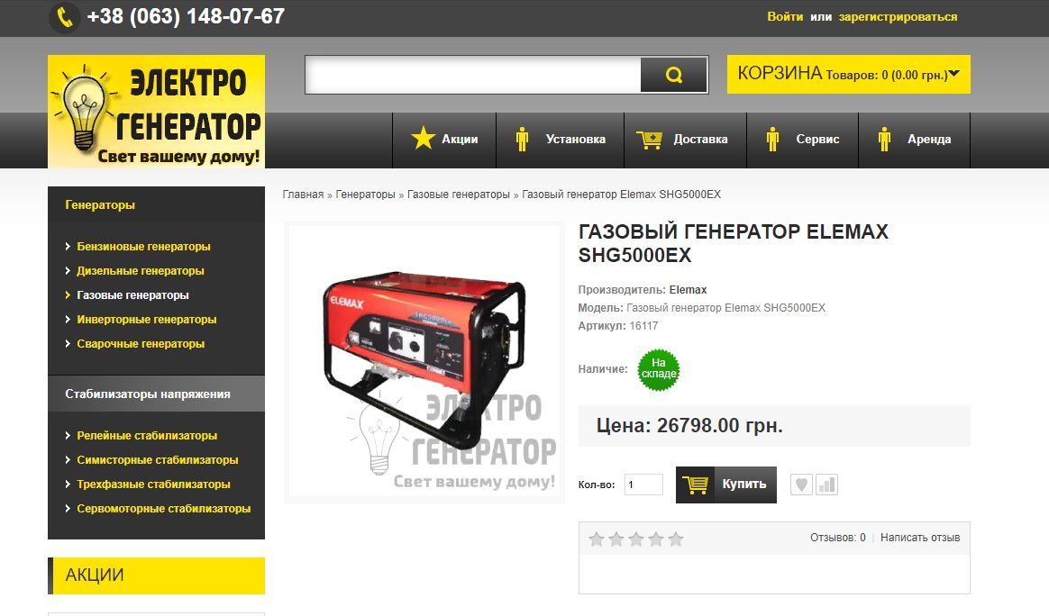Open the Аренда menu item
The image size is (1049, 616).
click(x=914, y=139)
